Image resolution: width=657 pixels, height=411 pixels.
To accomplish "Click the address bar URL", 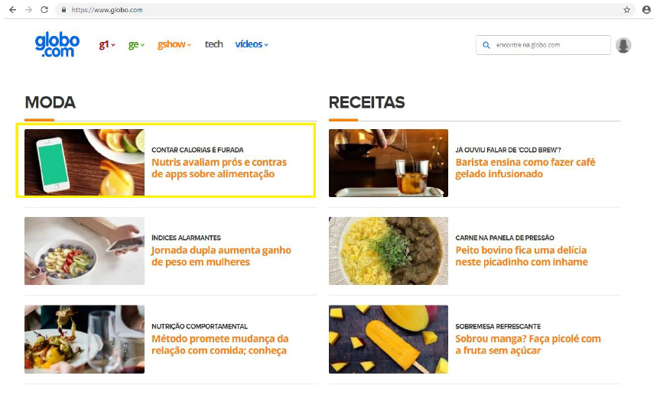I will tap(107, 10).
